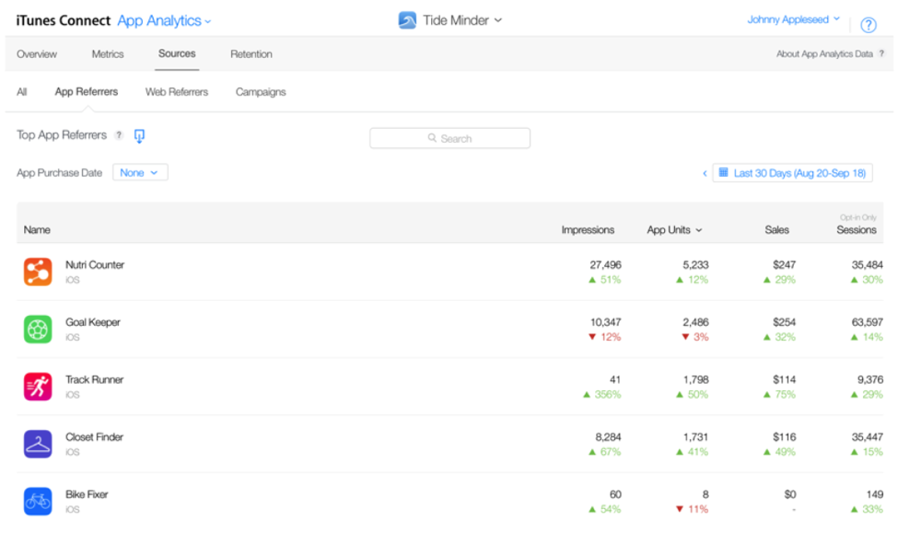Click the Search input field
This screenshot has height=533, width=898.
click(x=449, y=138)
